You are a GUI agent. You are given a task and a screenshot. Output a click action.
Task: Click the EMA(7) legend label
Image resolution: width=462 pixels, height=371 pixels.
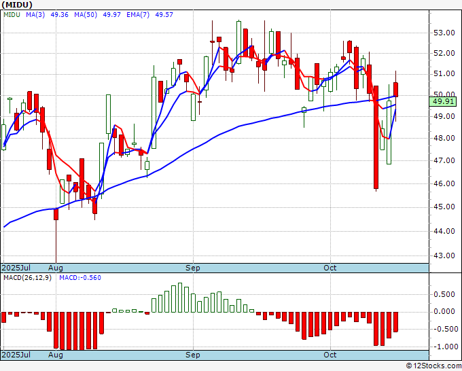[x=138, y=15]
